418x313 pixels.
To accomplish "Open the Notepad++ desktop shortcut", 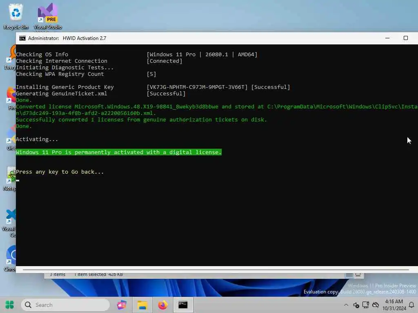I will click(x=10, y=179).
